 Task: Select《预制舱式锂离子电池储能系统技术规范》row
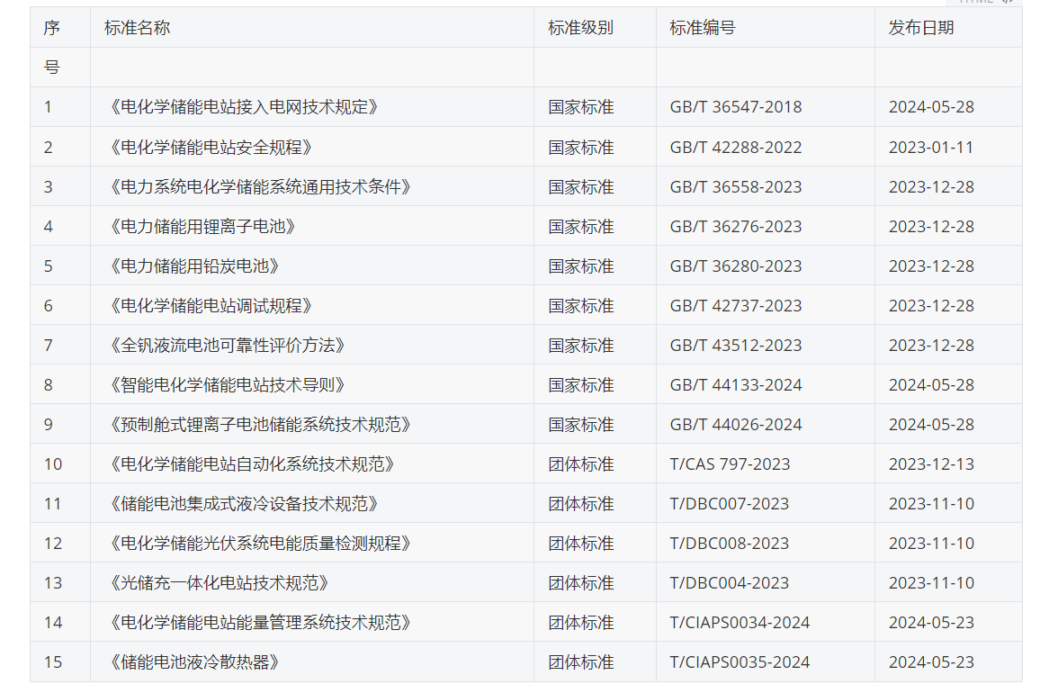tap(259, 424)
